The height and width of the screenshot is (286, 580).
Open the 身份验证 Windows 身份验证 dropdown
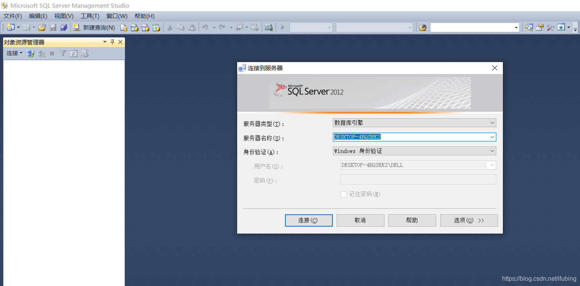[x=414, y=151]
